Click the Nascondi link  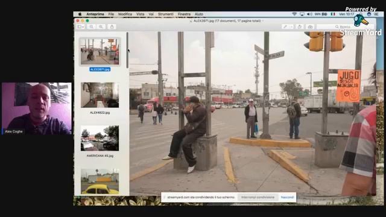287,197
